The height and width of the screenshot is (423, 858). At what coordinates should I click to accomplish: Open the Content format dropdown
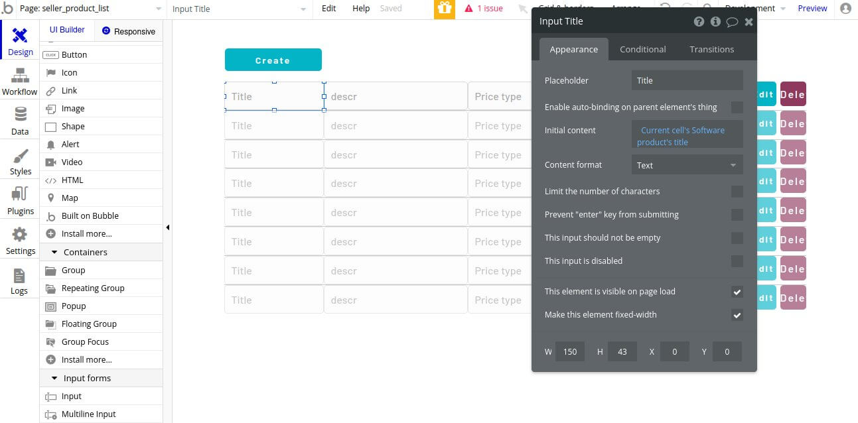point(687,165)
